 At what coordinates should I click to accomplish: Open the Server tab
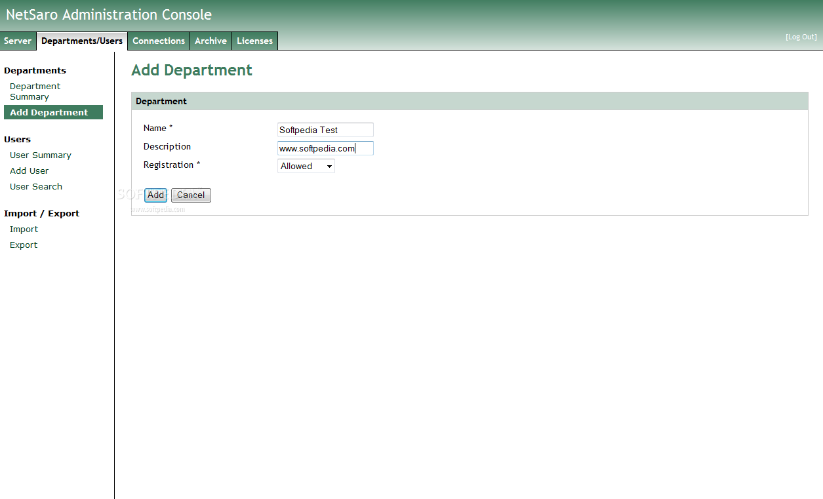[18, 41]
